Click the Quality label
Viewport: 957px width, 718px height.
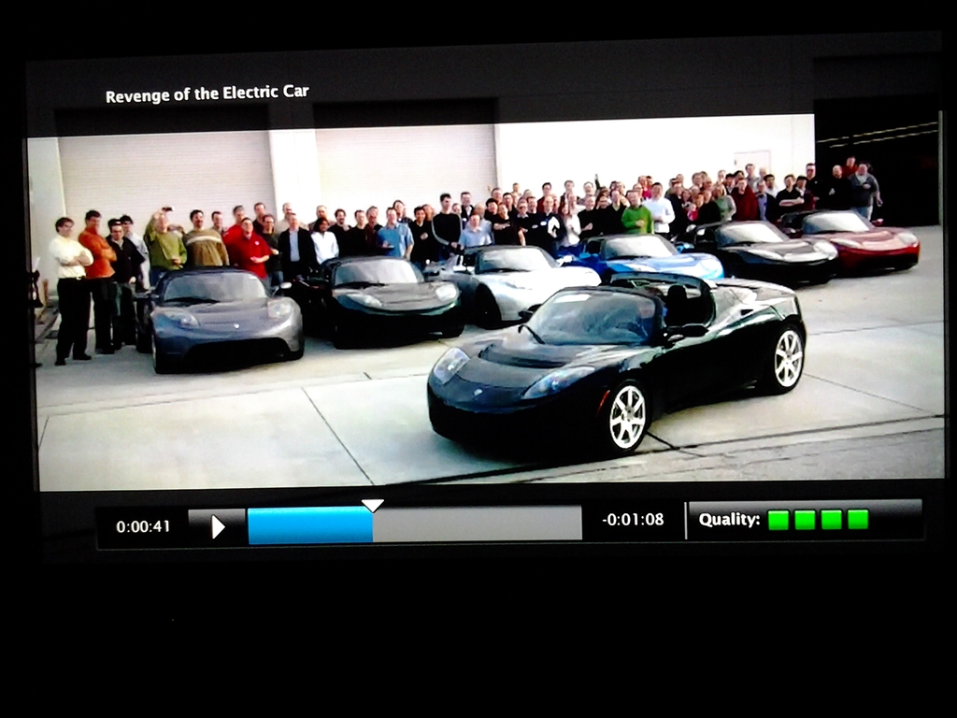(x=729, y=520)
